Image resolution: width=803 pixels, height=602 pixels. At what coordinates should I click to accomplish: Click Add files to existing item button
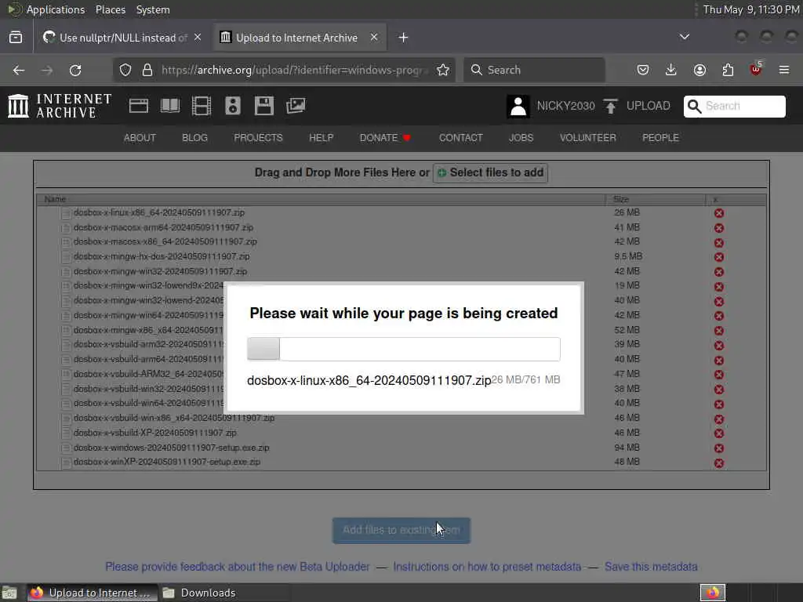pyautogui.click(x=401, y=531)
